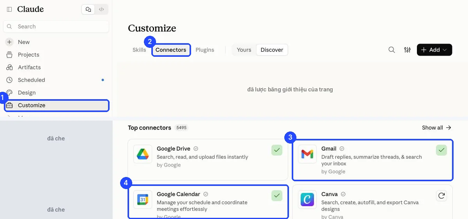Open the Google Calendar connector card
The width and height of the screenshot is (468, 219).
[x=208, y=202]
